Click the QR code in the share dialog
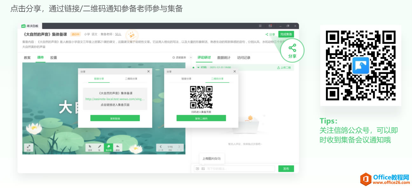 [x=201, y=97]
